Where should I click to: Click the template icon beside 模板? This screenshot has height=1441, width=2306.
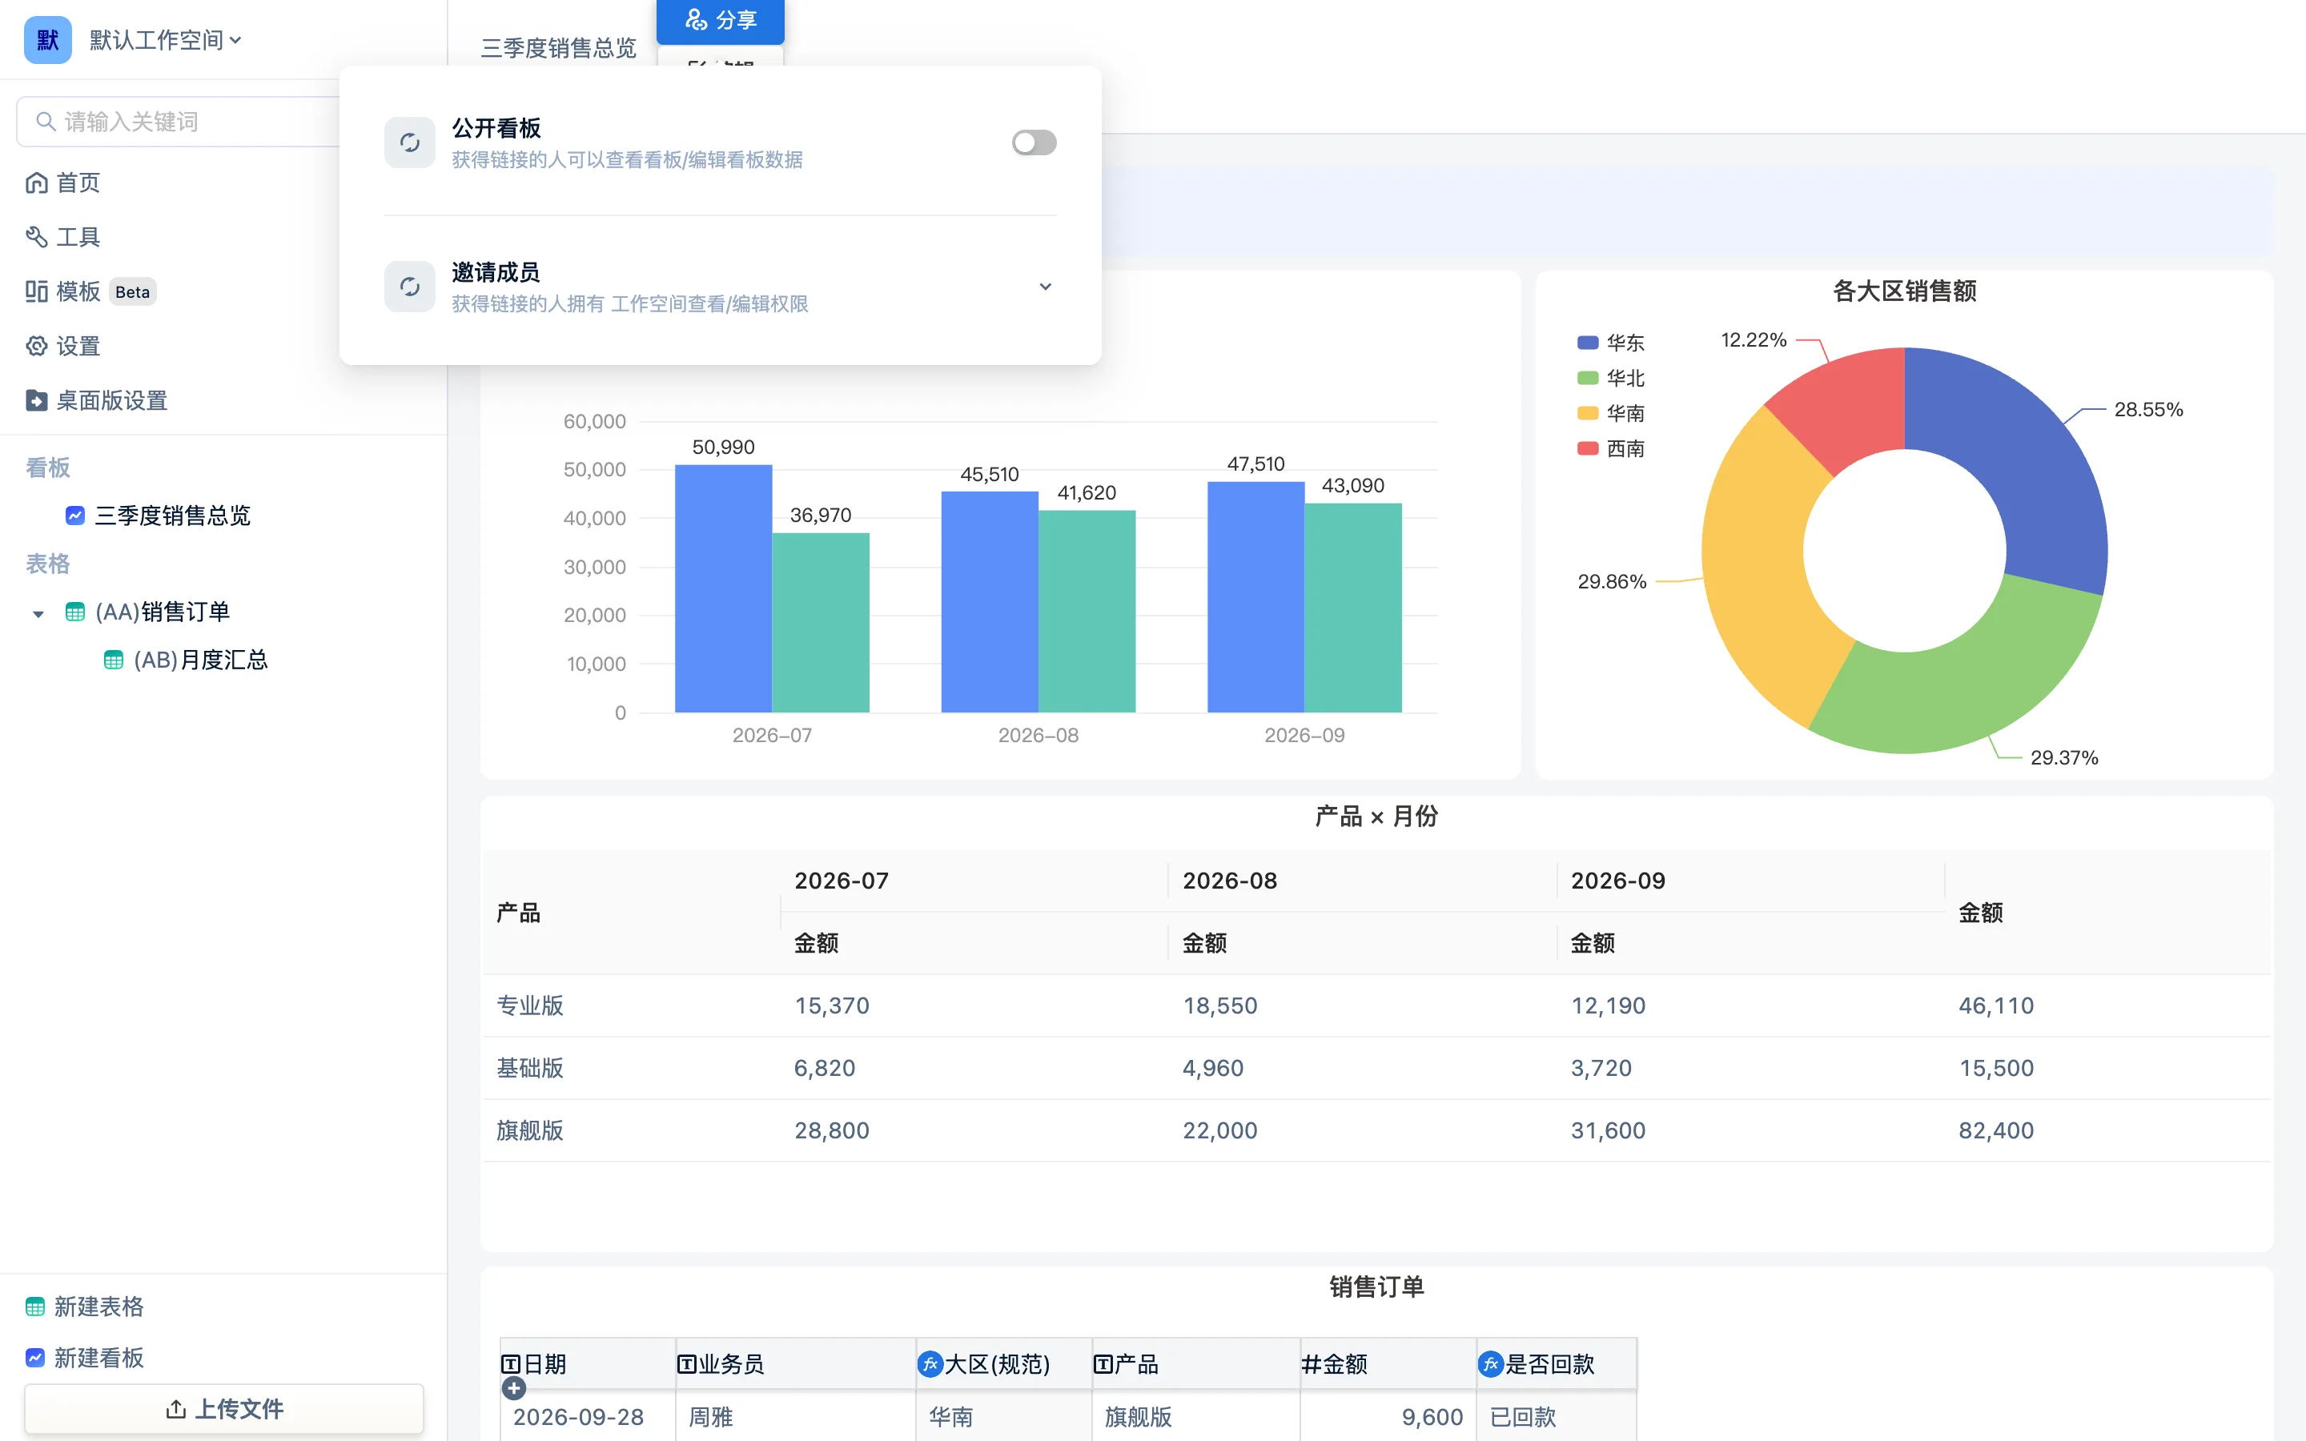36,291
